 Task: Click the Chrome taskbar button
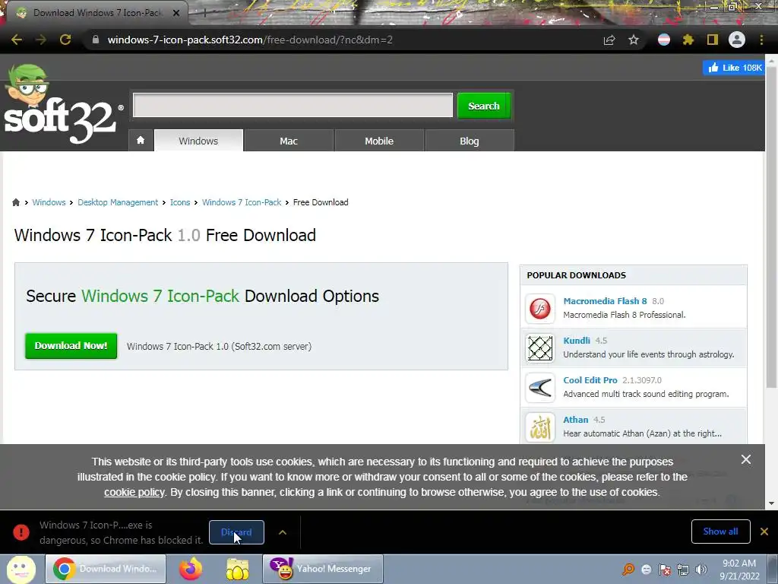tap(106, 569)
